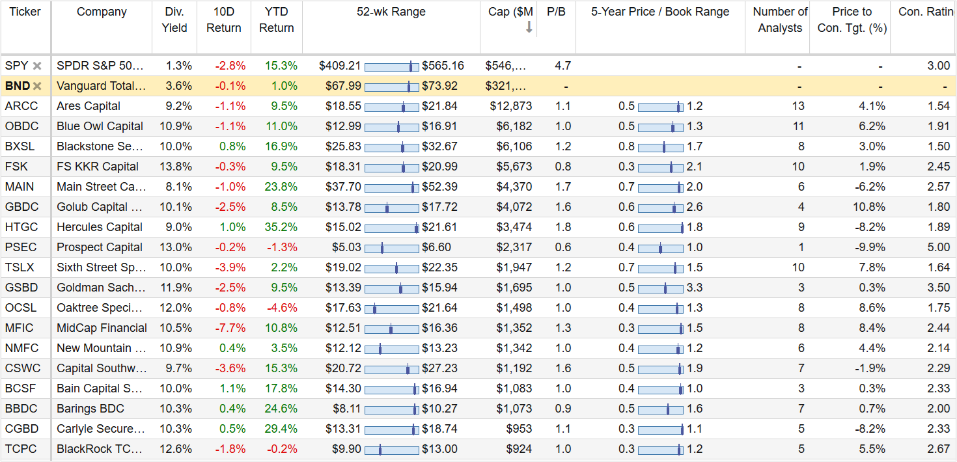Click CGBD YTD return 29.4%
The width and height of the screenshot is (957, 462).
coord(281,429)
